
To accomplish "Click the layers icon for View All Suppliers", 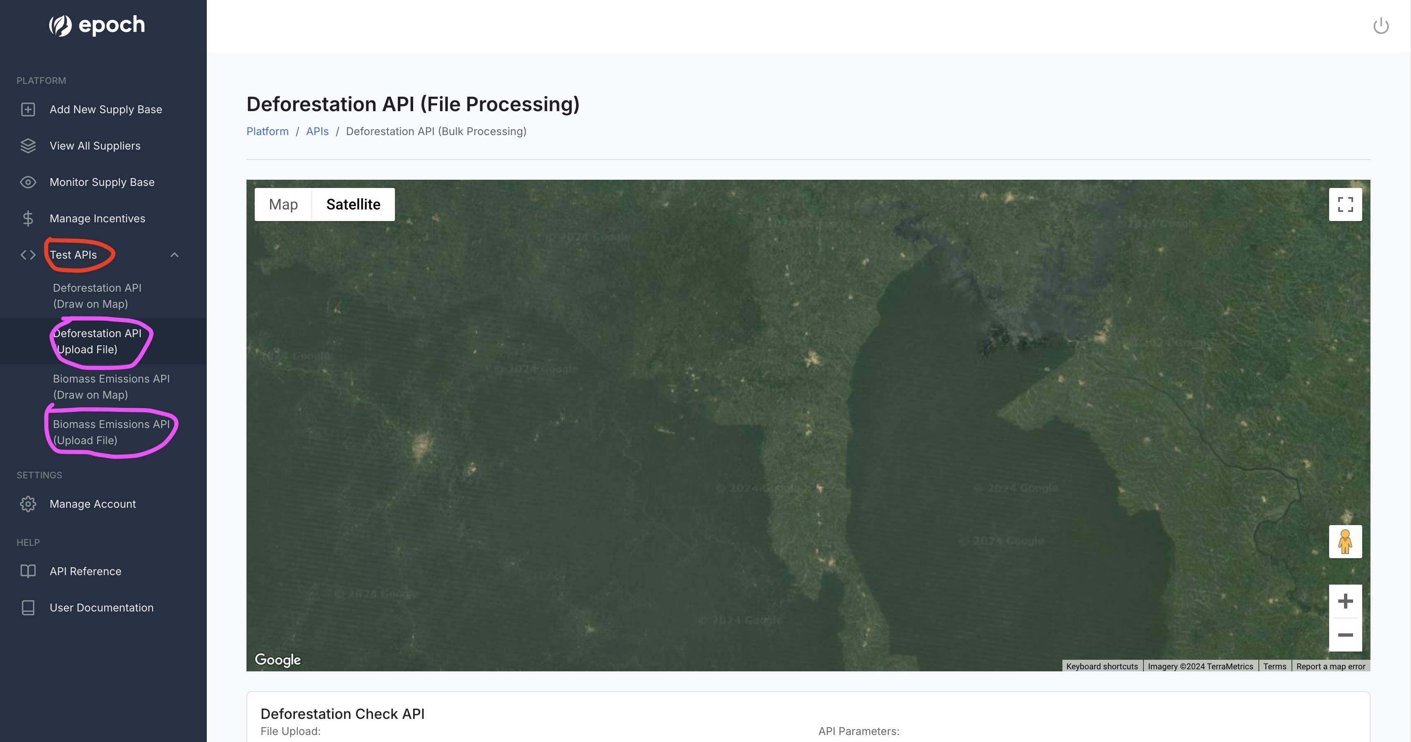I will 28,145.
